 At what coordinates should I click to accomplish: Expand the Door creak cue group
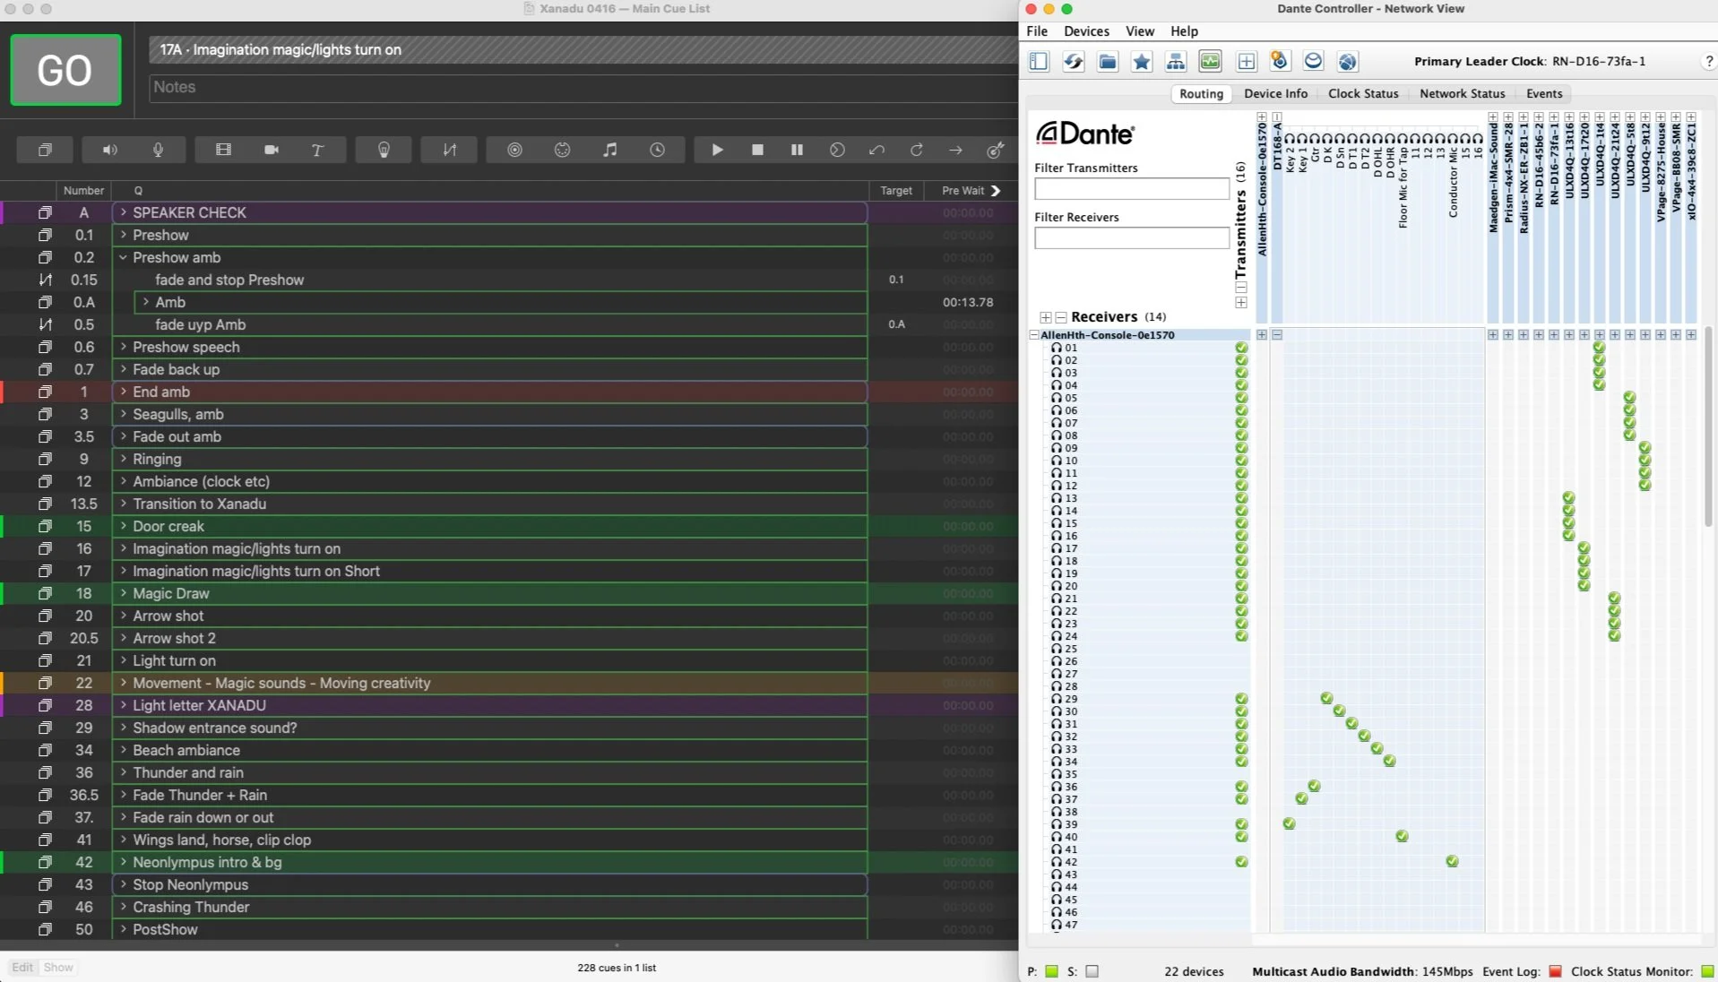pyautogui.click(x=124, y=526)
